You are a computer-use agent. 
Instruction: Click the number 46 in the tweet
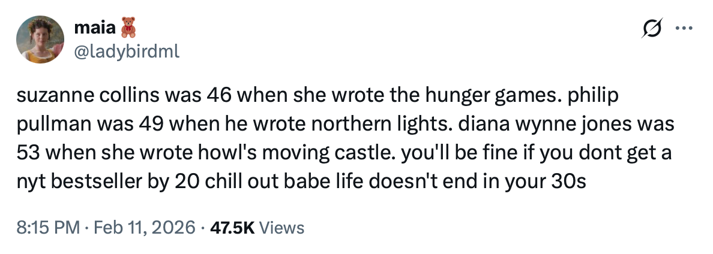218,95
